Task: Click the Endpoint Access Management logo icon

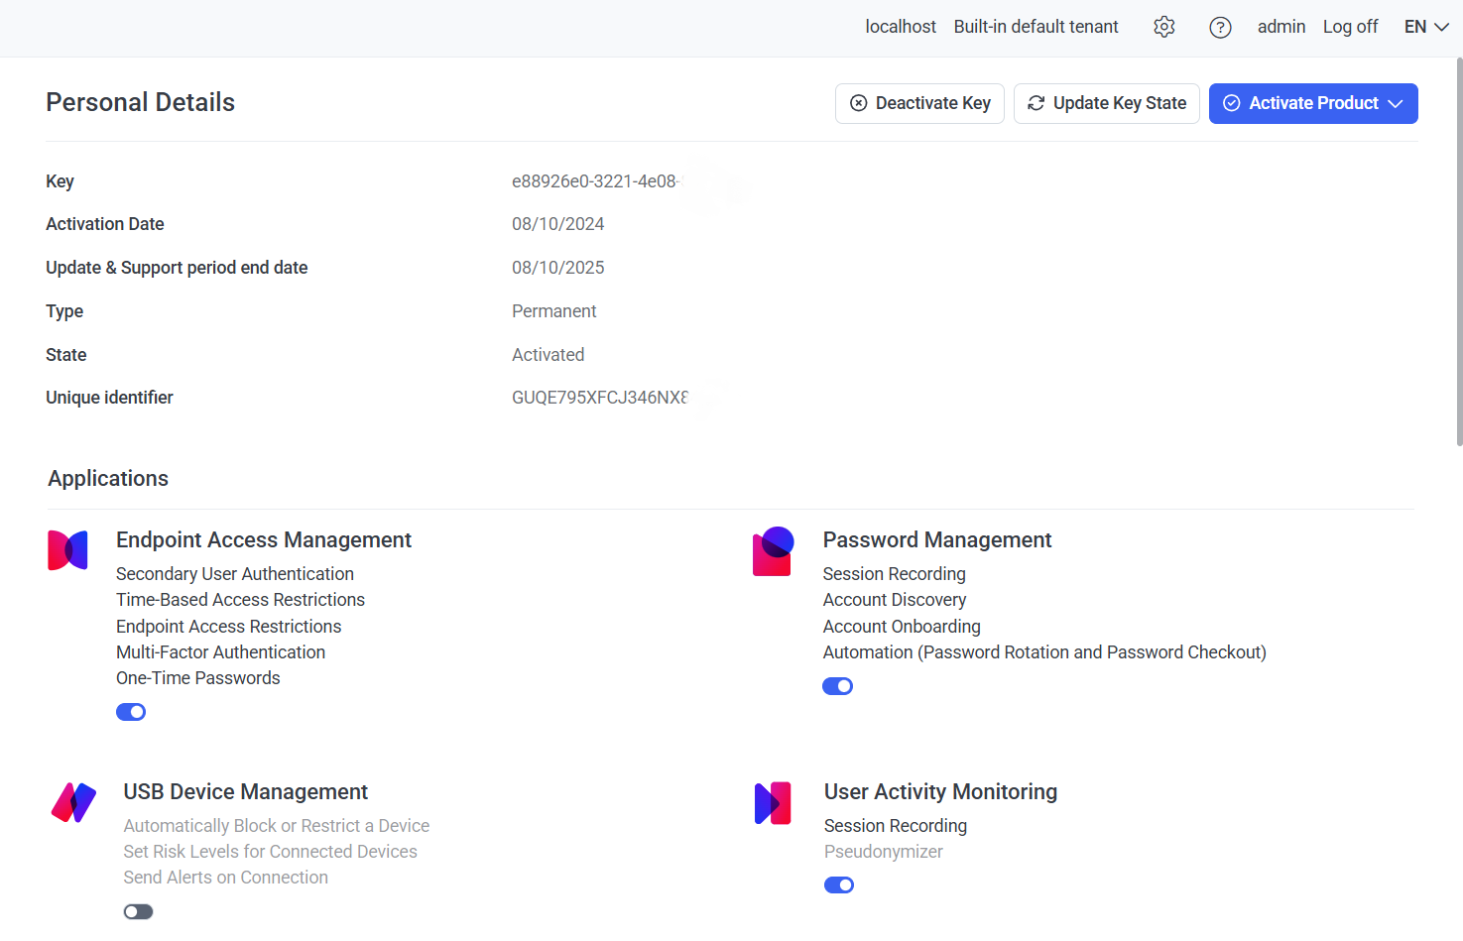Action: click(67, 550)
